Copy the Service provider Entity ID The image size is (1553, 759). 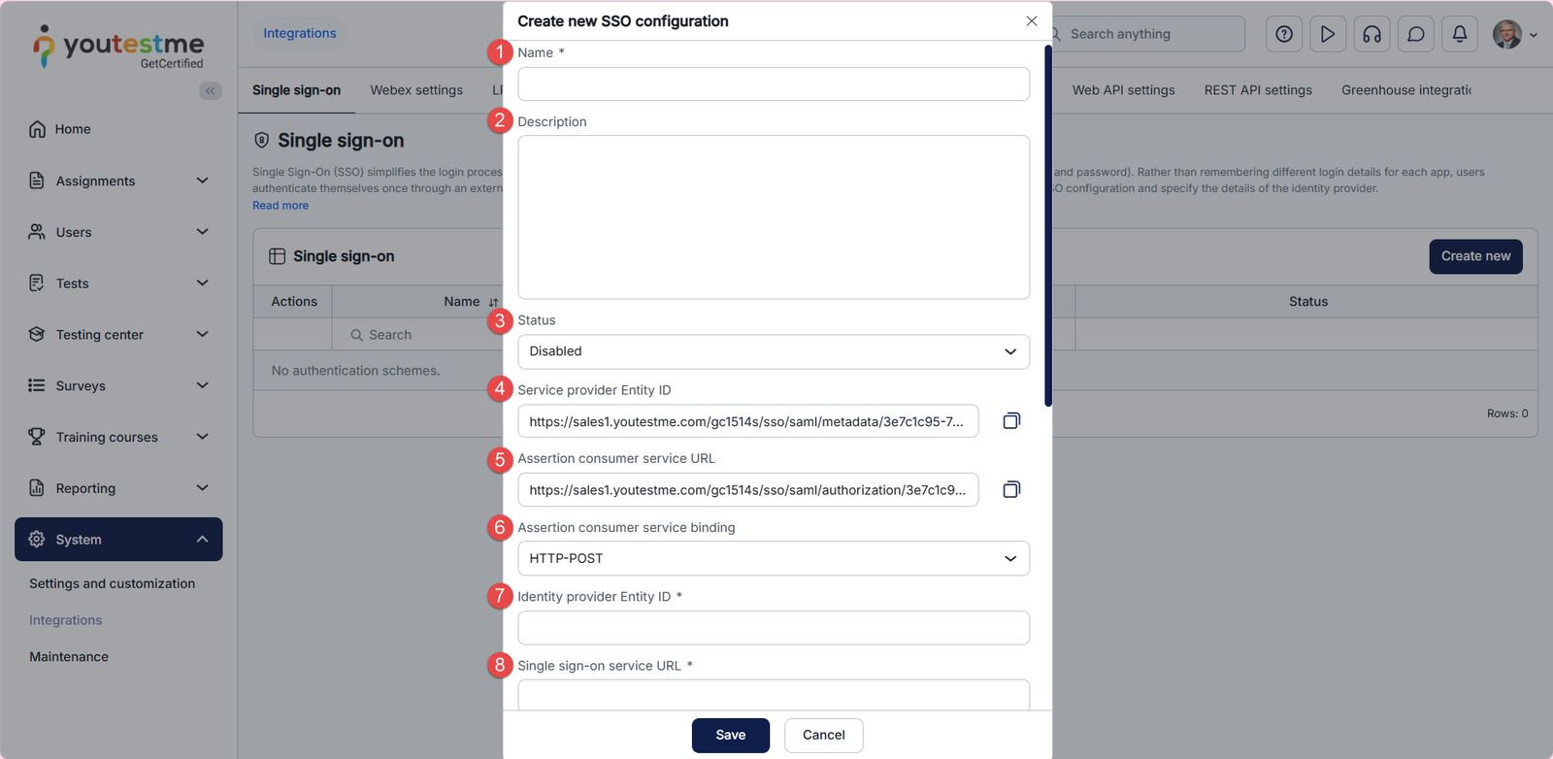1011,421
